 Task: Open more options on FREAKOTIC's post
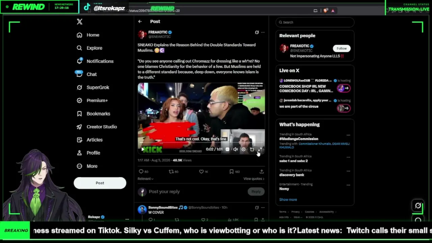pos(263,32)
